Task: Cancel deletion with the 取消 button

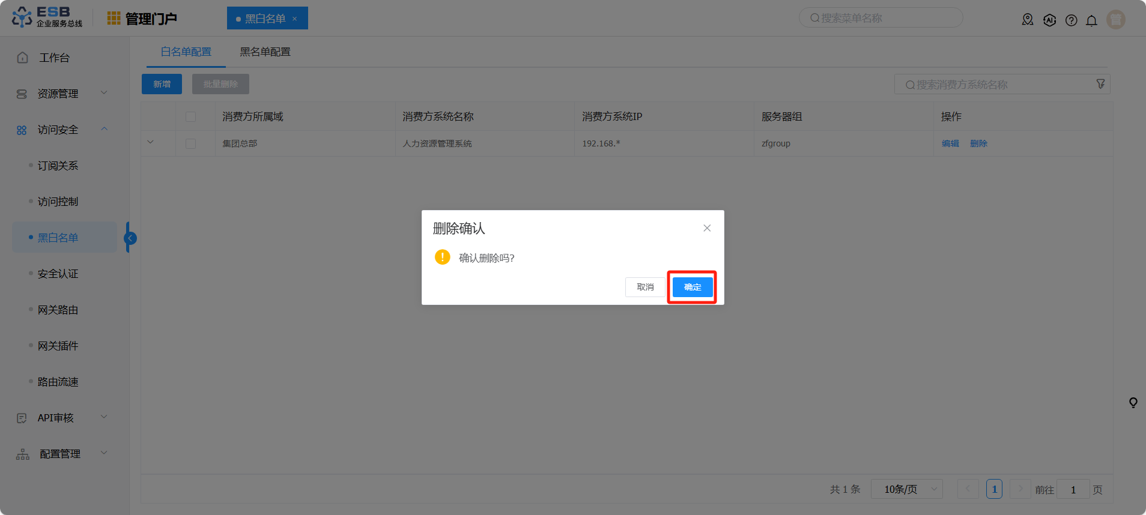Action: point(645,288)
